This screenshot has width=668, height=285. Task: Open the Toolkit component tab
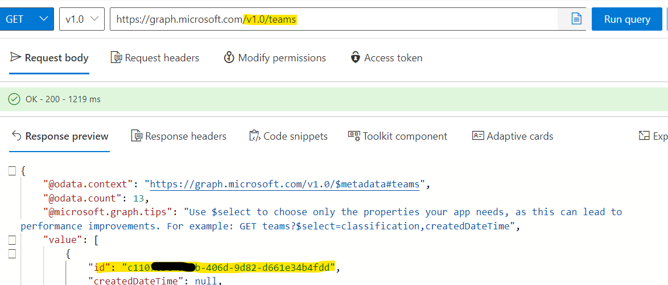tap(398, 136)
